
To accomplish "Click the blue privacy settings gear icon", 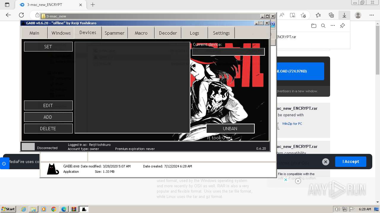I will (x=4, y=164).
